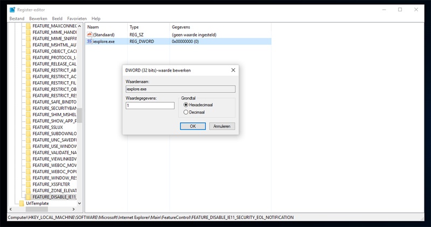Open the FEATURE_XSSFILTER folder icon
Viewport: 431px width, 227px height.
pos(29,184)
